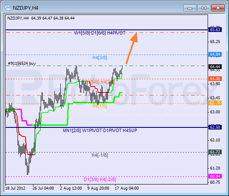Click the 64.84 blue price tag

(x=215, y=55)
